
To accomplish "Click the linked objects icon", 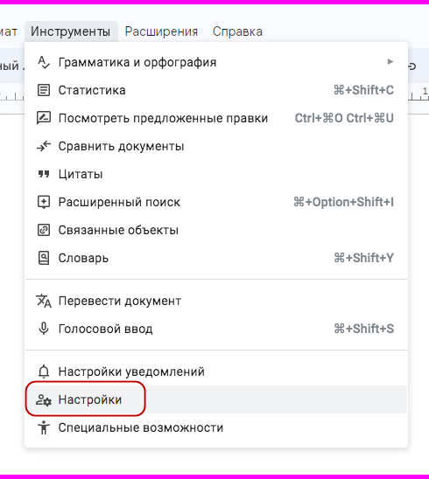I will click(44, 230).
